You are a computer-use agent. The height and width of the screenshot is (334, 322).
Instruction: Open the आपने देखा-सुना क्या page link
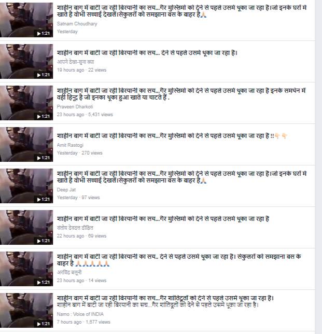[x=75, y=62]
